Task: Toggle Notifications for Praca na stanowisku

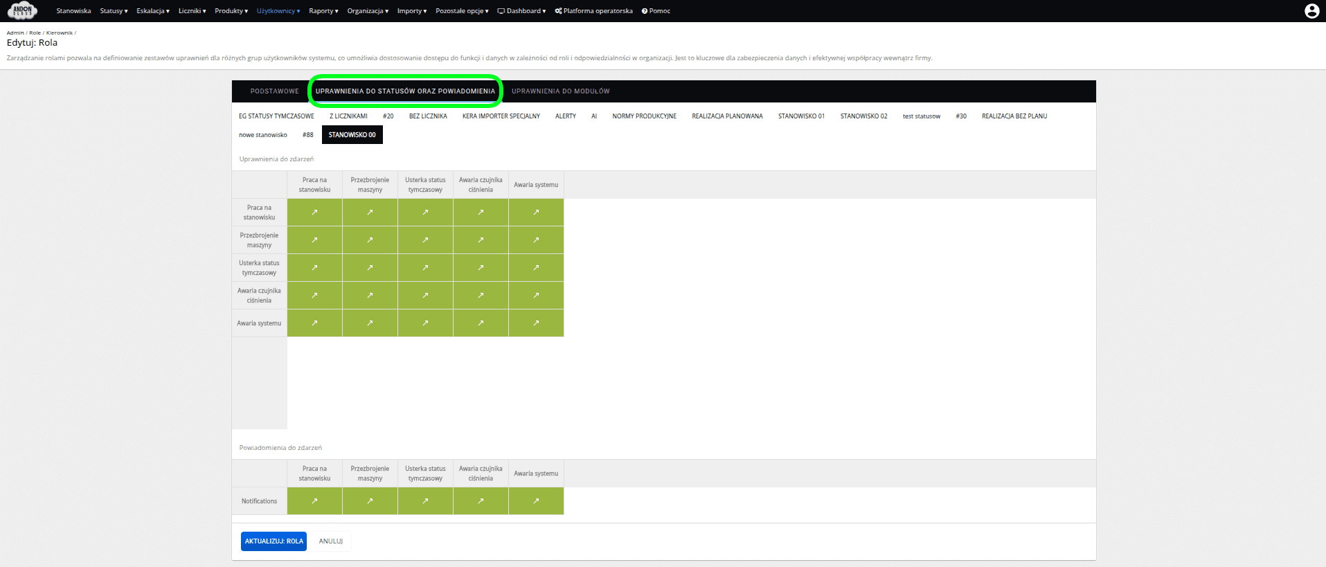Action: click(x=314, y=501)
